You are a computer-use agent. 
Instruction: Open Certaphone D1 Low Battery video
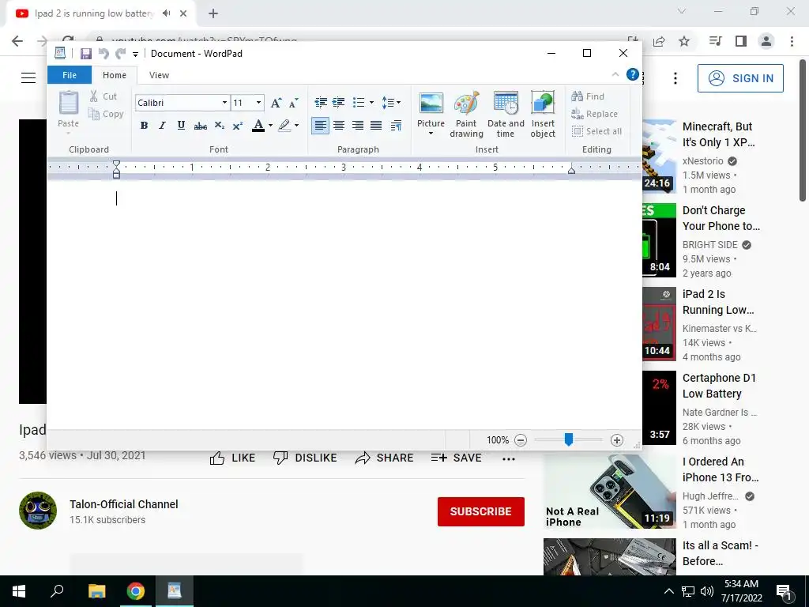(719, 386)
